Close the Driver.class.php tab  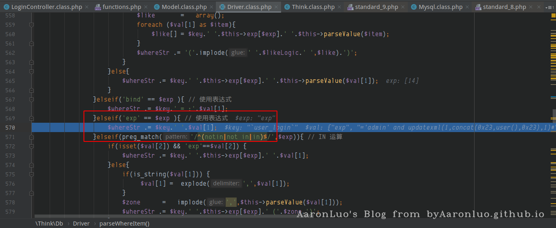(x=277, y=7)
